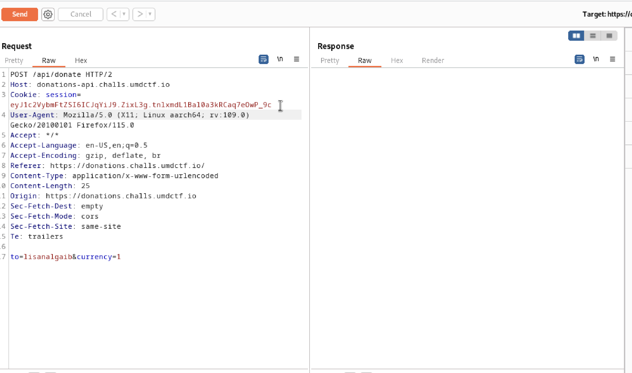
Task: Click the to=lisanalgaib&currency=1 body
Action: click(x=66, y=257)
